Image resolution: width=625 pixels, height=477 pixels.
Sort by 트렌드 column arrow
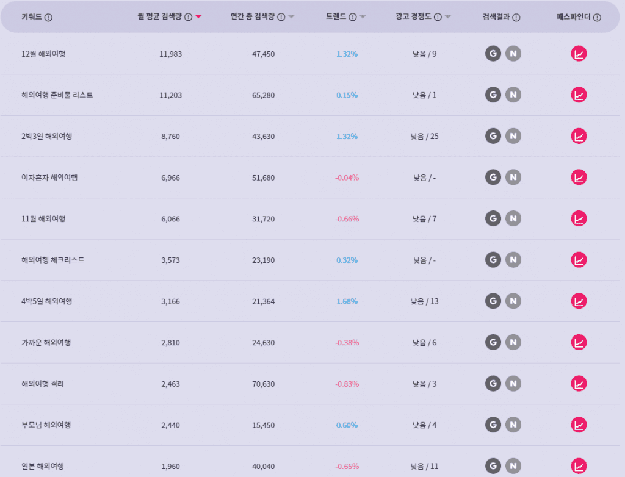pyautogui.click(x=363, y=16)
